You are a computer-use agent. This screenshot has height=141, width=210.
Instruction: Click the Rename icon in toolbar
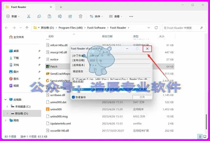tap(60, 16)
